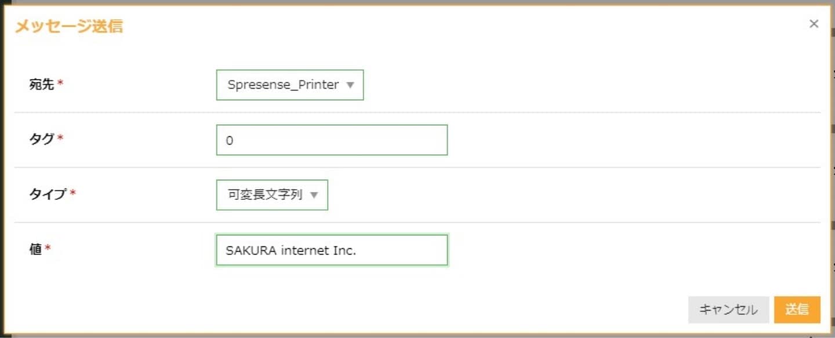Viewport: 835px width, 338px height.
Task: Click the 宛先 field label
Action: [41, 85]
